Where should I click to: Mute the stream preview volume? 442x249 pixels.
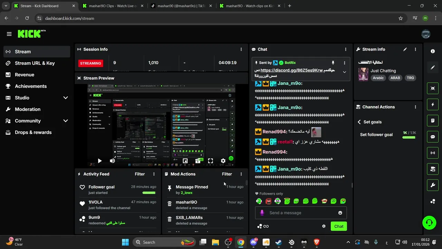(x=112, y=161)
